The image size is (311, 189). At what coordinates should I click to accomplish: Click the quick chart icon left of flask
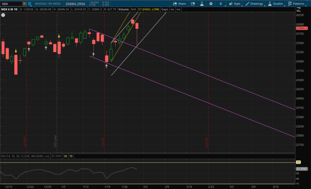click(193, 4)
